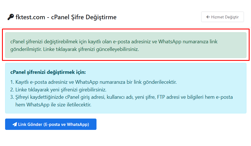Screen dimensions: 251x146
Task: Click the left arrow icon in Hizmet Değiştir
Action: [x=208, y=17]
